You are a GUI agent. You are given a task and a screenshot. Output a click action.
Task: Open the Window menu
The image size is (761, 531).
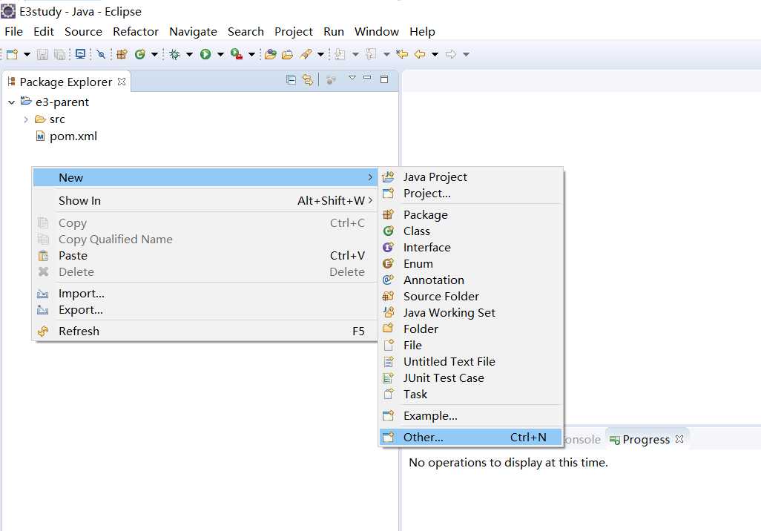tap(377, 32)
